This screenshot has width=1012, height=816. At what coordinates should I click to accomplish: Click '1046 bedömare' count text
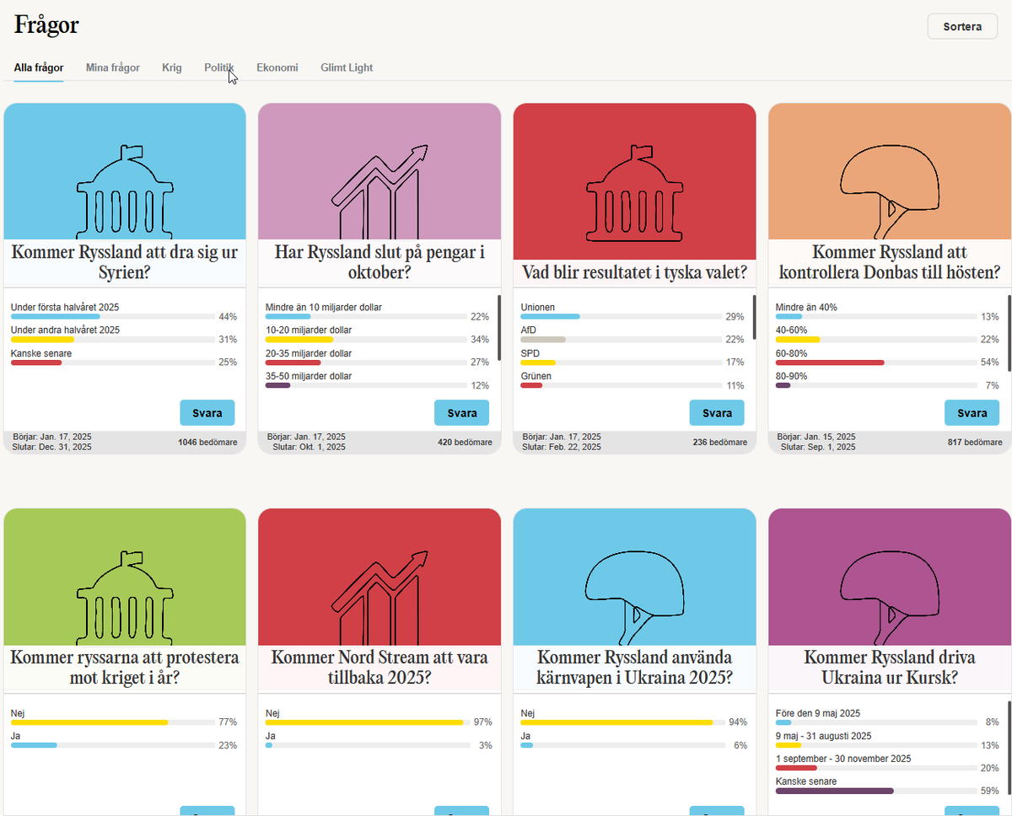(x=207, y=442)
